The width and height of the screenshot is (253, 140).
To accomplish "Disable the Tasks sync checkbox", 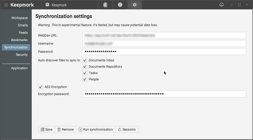I will 85,73.
